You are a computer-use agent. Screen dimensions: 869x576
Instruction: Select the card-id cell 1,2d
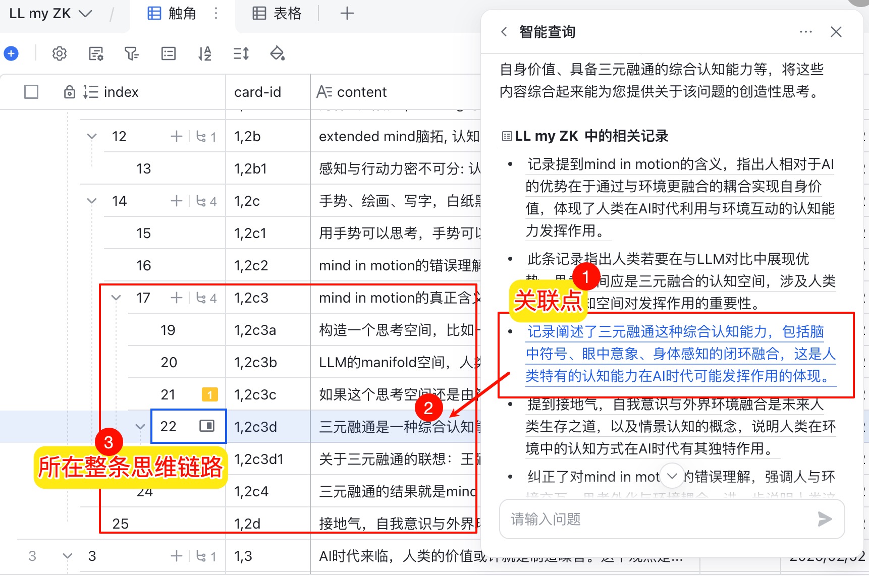point(268,524)
